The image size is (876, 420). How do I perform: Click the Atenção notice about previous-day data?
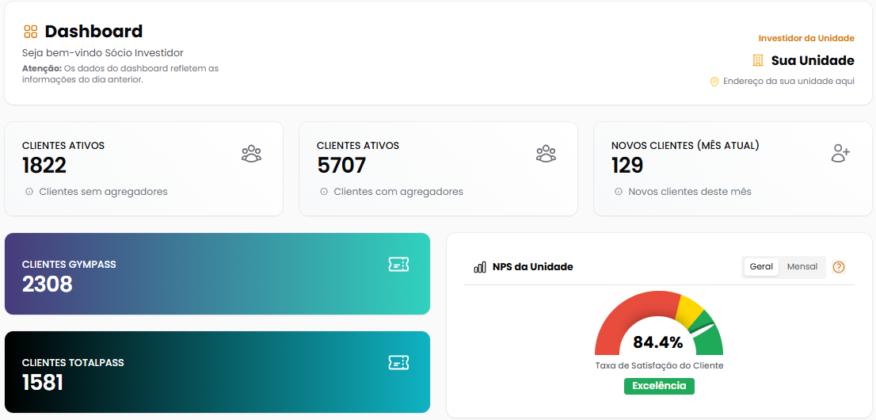click(x=120, y=74)
